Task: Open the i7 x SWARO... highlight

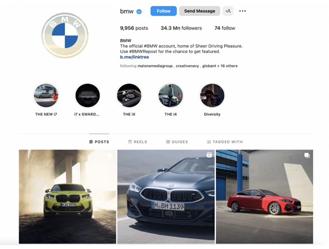Action: (87, 96)
